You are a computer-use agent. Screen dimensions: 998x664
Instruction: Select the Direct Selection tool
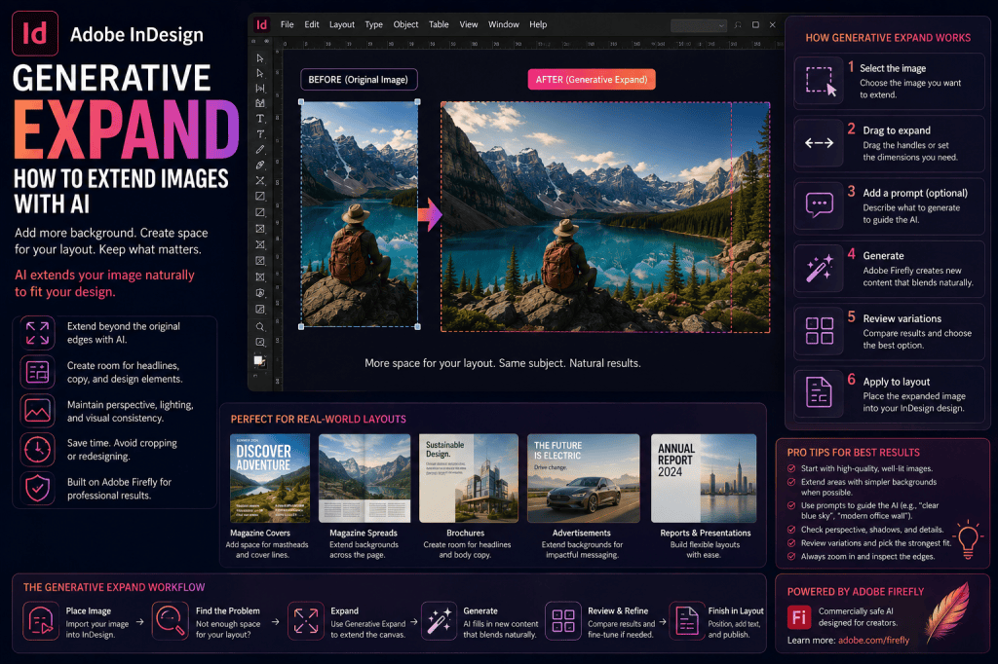(x=259, y=73)
